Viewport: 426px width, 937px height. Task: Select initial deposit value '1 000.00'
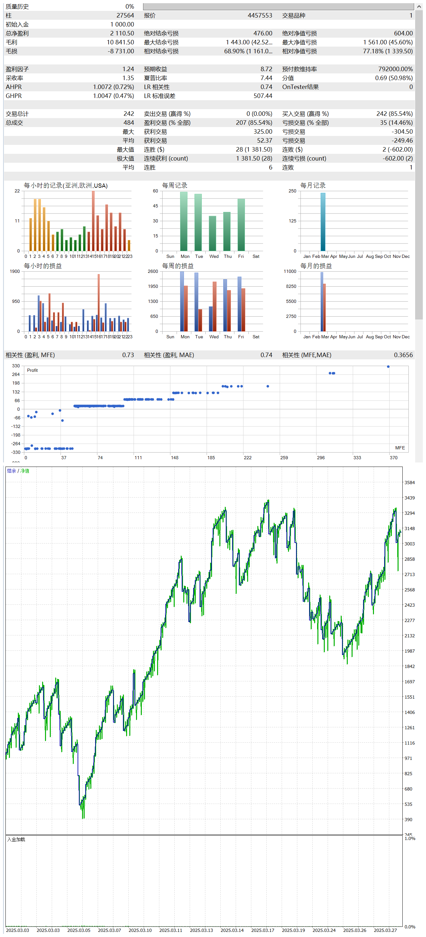(x=122, y=24)
